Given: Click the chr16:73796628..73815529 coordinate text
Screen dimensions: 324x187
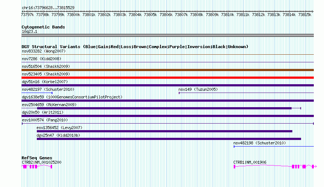Looking at the screenshot, I should [48, 8].
